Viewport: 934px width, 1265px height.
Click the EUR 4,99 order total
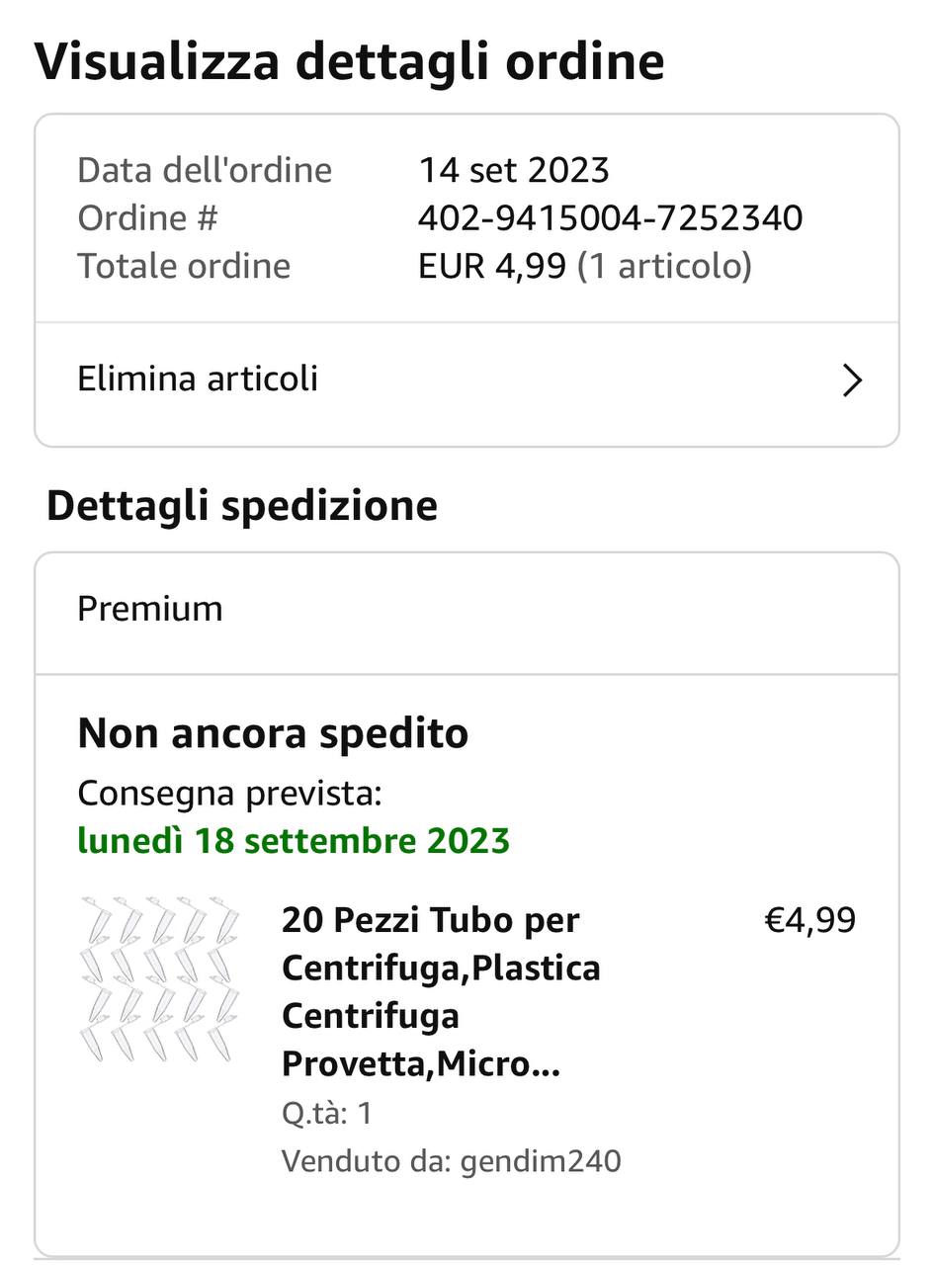492,266
